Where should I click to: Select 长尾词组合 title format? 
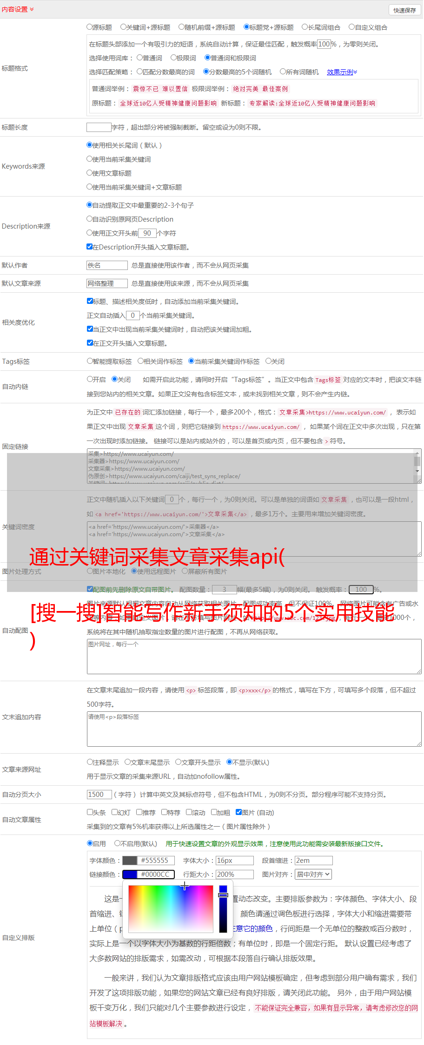[x=305, y=27]
